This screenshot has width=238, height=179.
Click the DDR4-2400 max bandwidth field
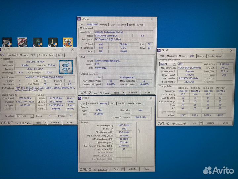pyautogui.click(x=190, y=68)
